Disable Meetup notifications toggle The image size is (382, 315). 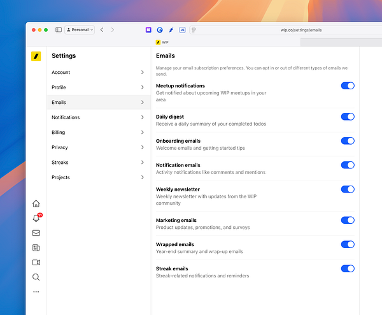click(348, 85)
